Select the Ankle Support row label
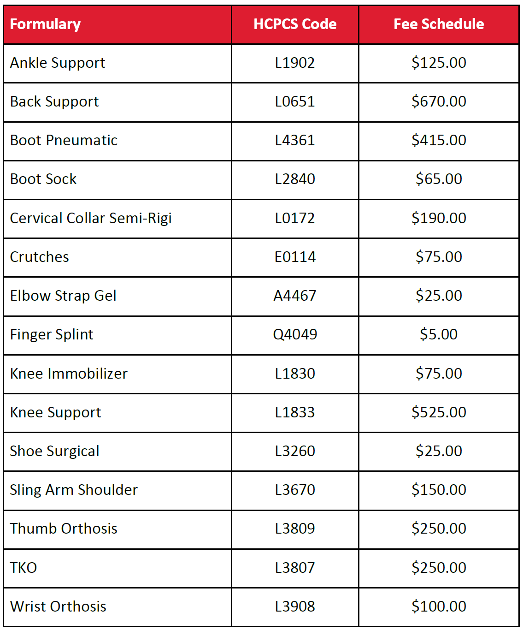 (58, 63)
